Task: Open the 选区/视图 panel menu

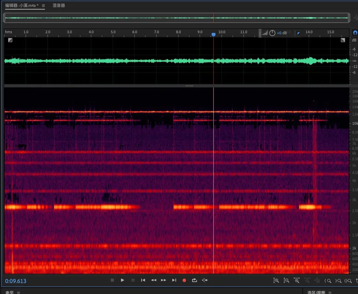Action: (330, 292)
